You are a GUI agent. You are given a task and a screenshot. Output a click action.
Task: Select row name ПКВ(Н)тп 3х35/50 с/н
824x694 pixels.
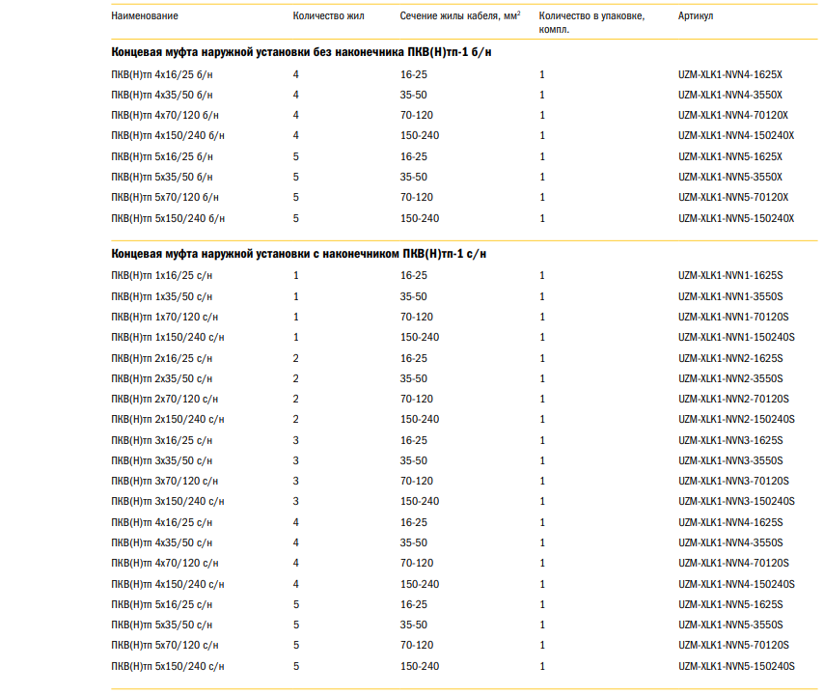click(x=162, y=460)
